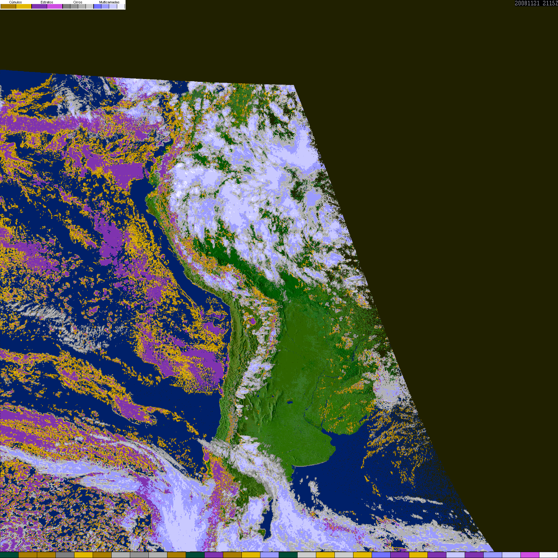Click the magenta segment in bottom color strip
558x558 pixels.
tap(530, 555)
